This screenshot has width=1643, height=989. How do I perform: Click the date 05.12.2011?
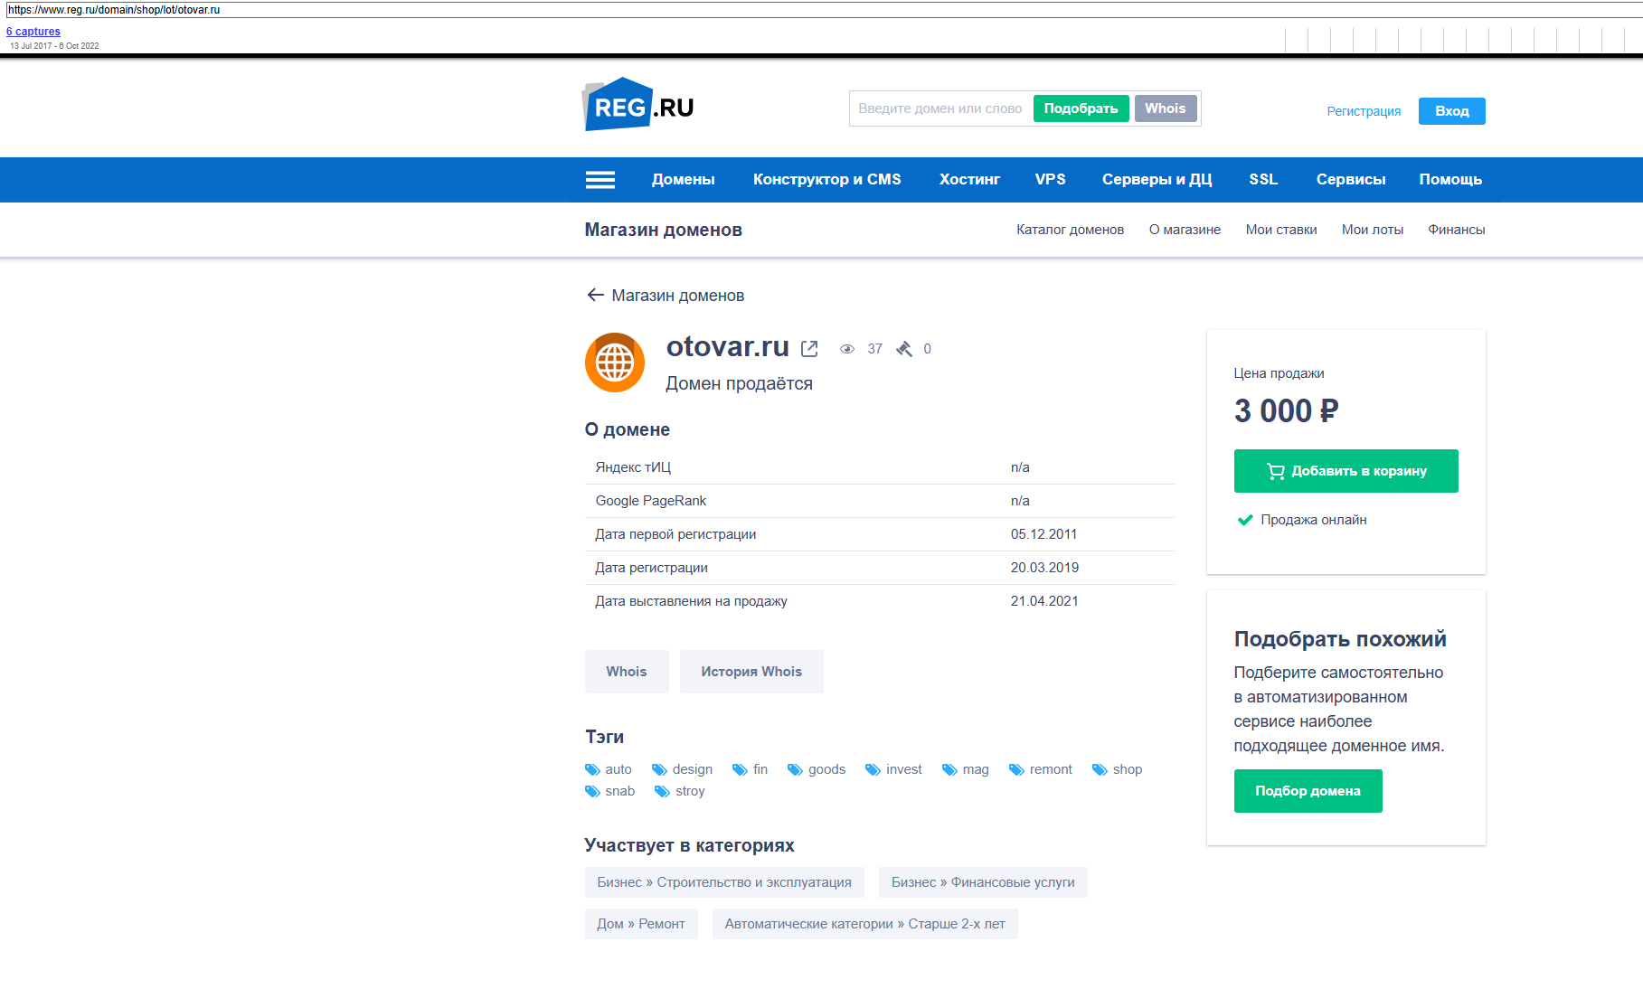click(x=1044, y=534)
